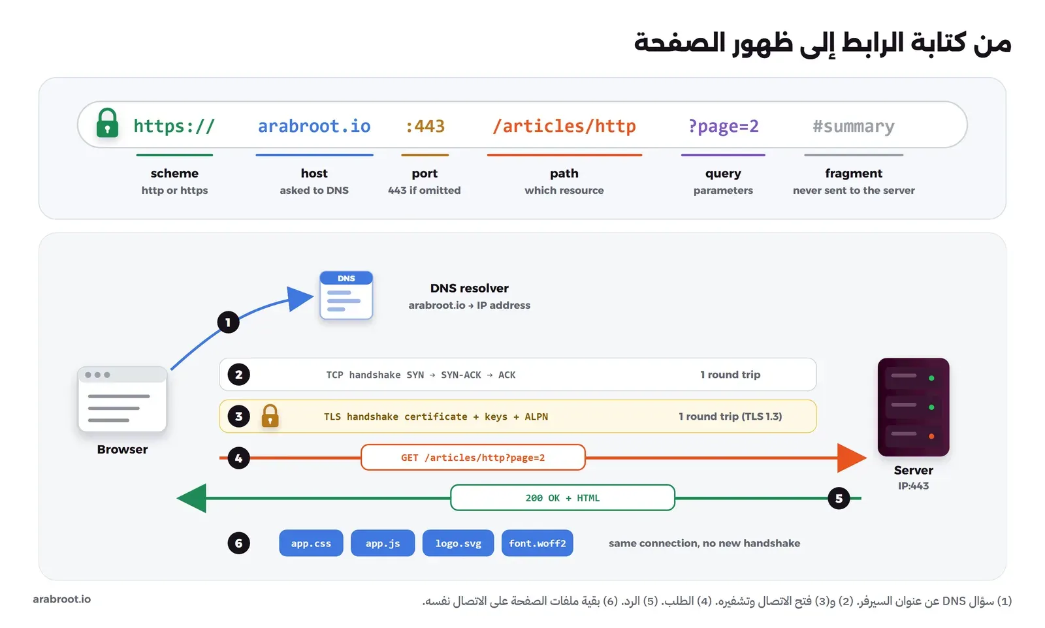Click the dark Server rack icon
This screenshot has height=628, width=1045.
click(x=913, y=407)
